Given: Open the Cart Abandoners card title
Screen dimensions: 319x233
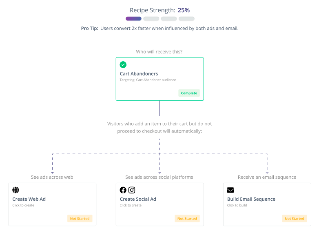Looking at the screenshot, I should (139, 74).
